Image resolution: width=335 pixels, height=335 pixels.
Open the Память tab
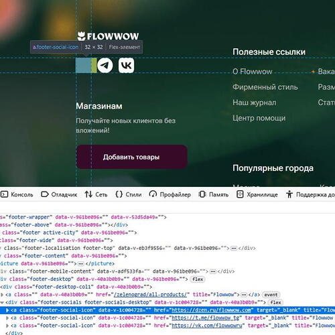[214, 194]
